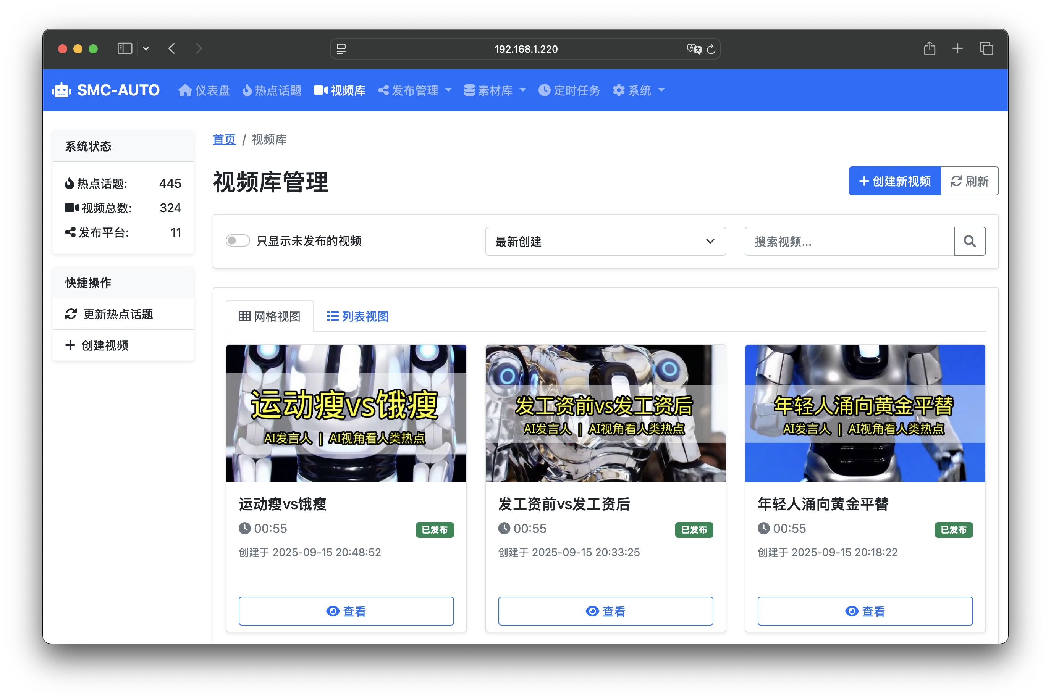Click the SMC-AUTO robot logo icon

click(x=61, y=90)
